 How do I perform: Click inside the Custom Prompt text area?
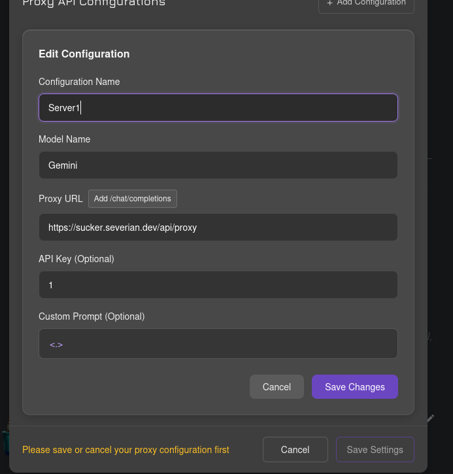pyautogui.click(x=218, y=344)
